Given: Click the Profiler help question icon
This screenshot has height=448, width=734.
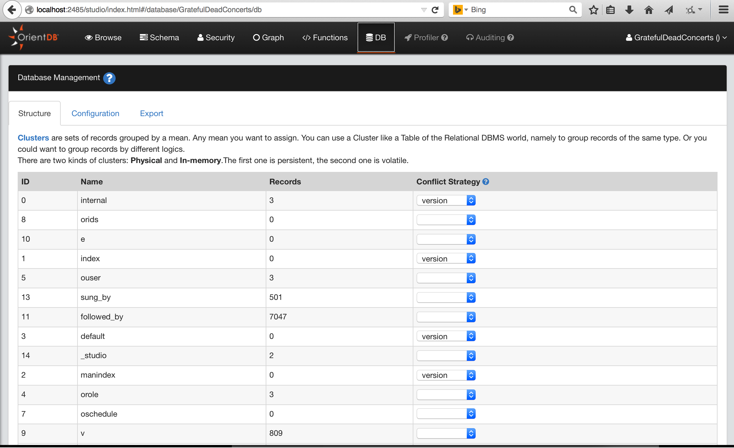Looking at the screenshot, I should pos(445,37).
